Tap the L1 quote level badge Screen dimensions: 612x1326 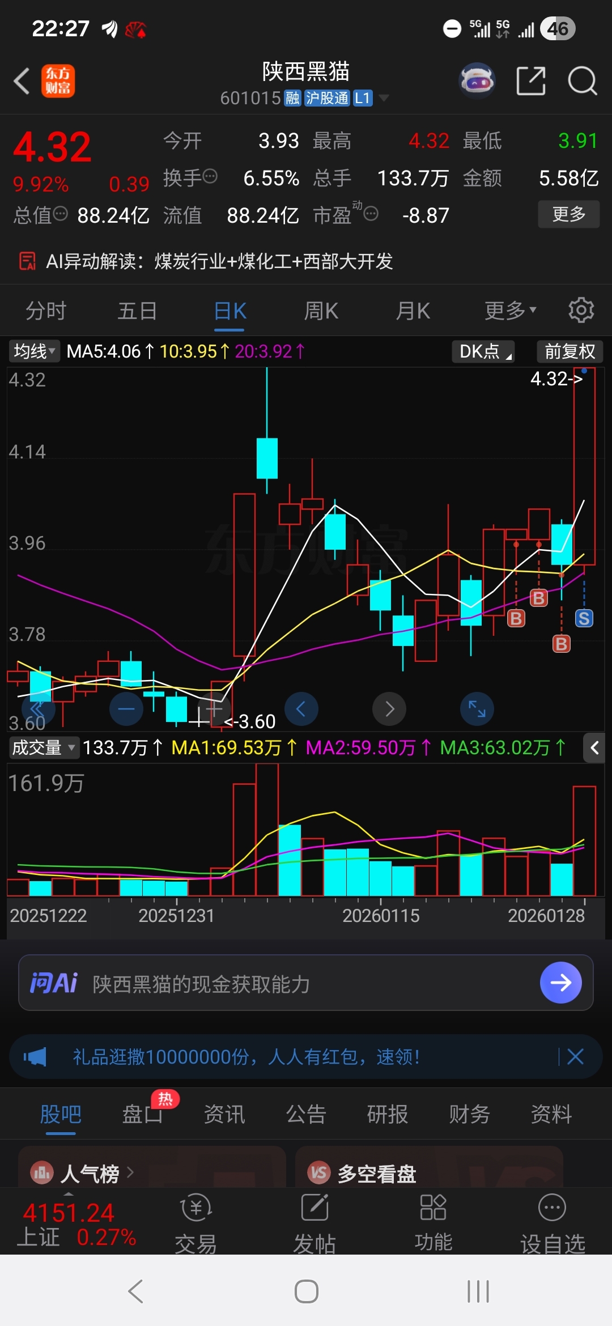[363, 98]
